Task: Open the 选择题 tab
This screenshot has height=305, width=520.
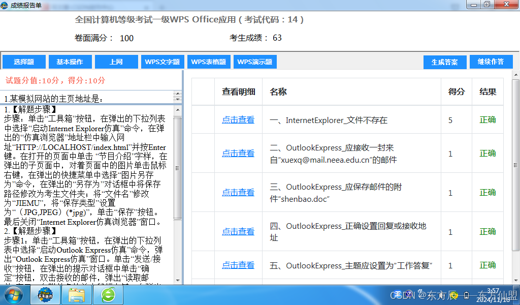Action: click(x=24, y=62)
